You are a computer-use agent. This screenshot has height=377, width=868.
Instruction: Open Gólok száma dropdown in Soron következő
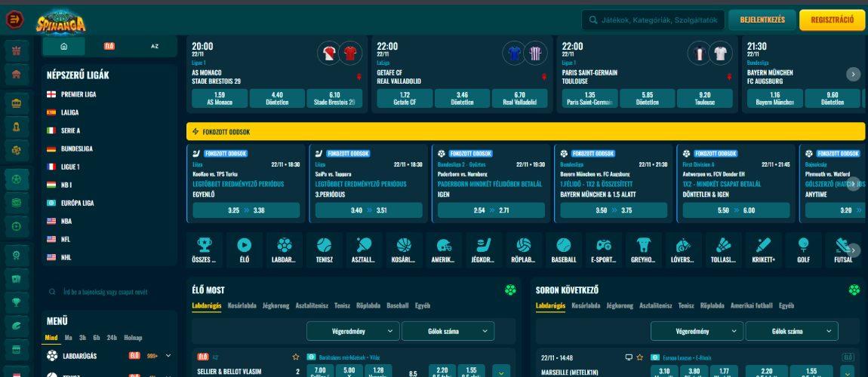click(x=792, y=331)
